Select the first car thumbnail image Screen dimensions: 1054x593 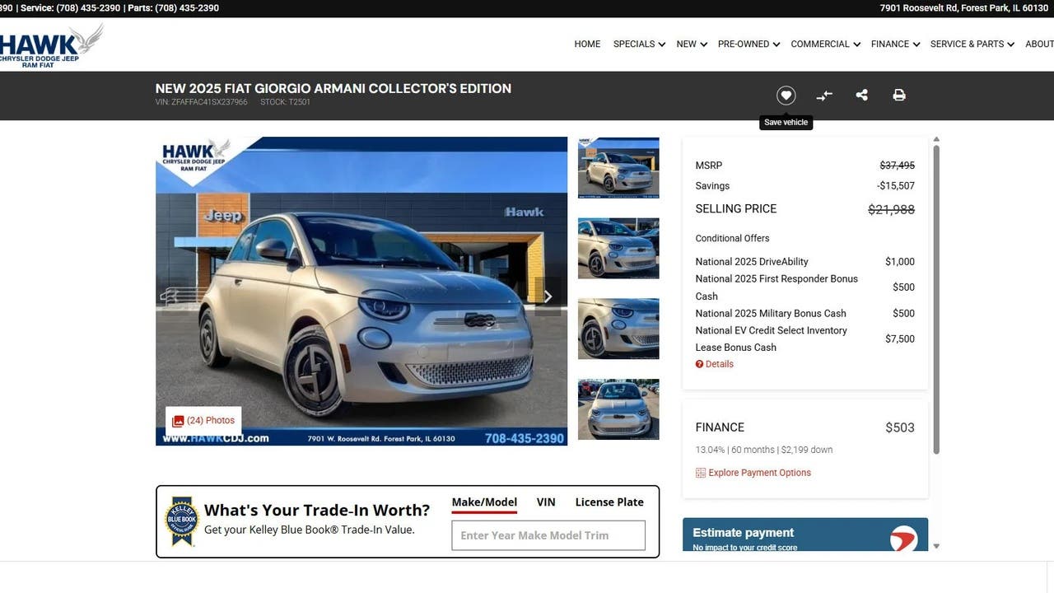pyautogui.click(x=618, y=168)
